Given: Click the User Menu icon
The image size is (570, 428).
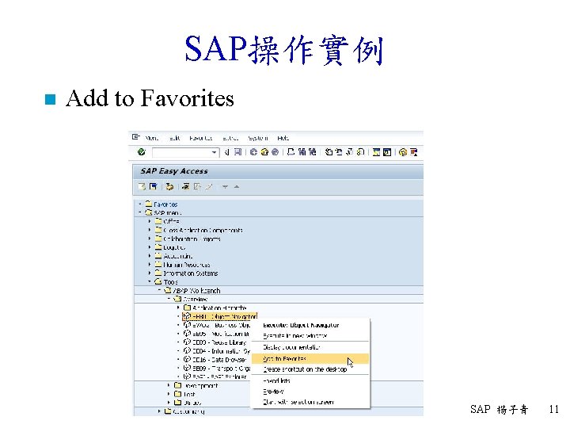Looking at the screenshot, I should point(142,187).
